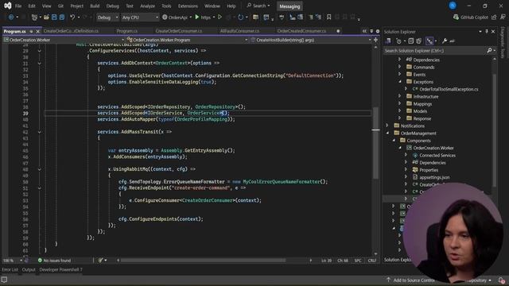Toggle the preview selected items icon in Solution Explorer
The width and height of the screenshot is (509, 286).
click(x=453, y=41)
